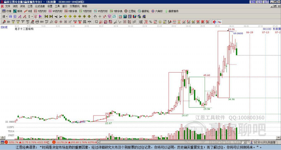Viewport: 281px width, 150px height.
Task: Toggle the highlighted 权 icon
Action: pos(36,17)
